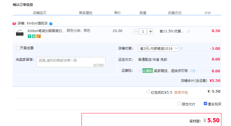Click the help question mark icon for 运费险
Image resolution: width=231 pixels, height=126 pixels.
(x=194, y=71)
